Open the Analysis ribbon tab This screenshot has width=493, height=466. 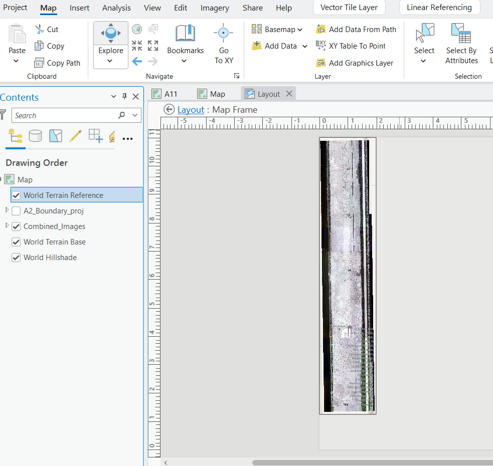pyautogui.click(x=116, y=8)
